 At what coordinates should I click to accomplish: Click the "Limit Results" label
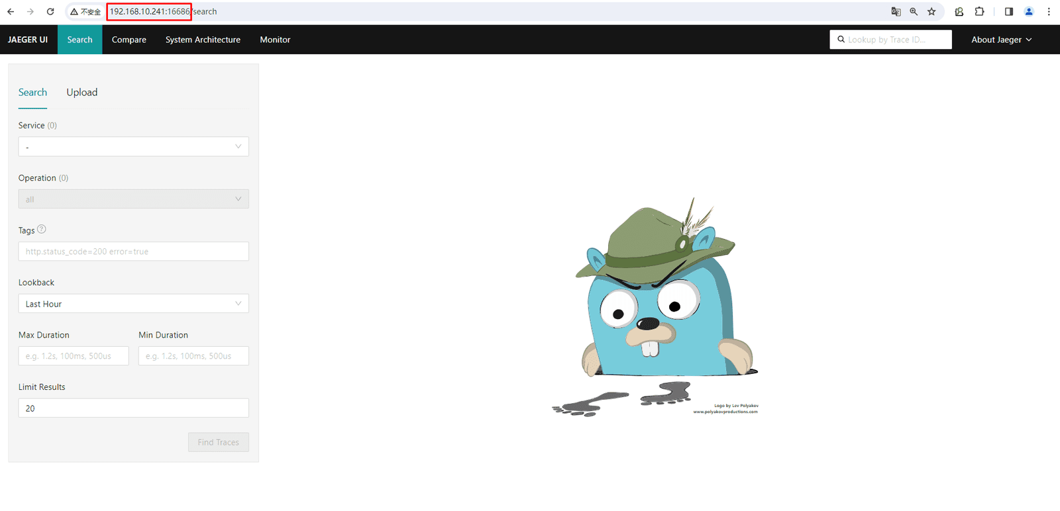42,387
